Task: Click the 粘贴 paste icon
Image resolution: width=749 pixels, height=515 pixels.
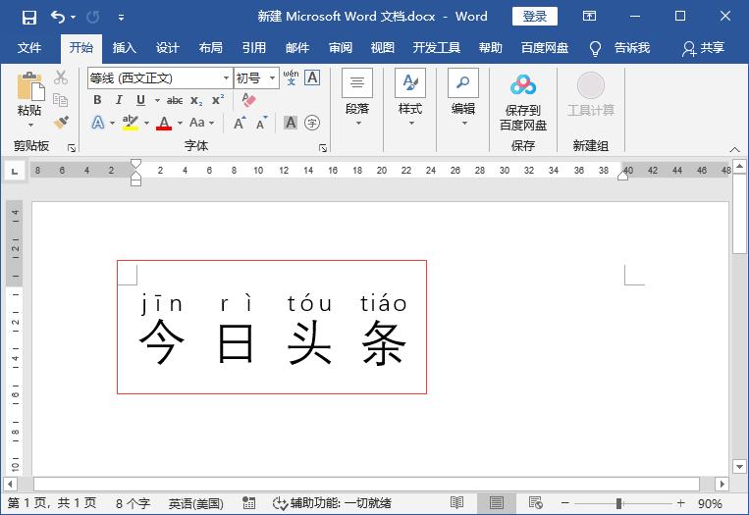Action: (30, 87)
